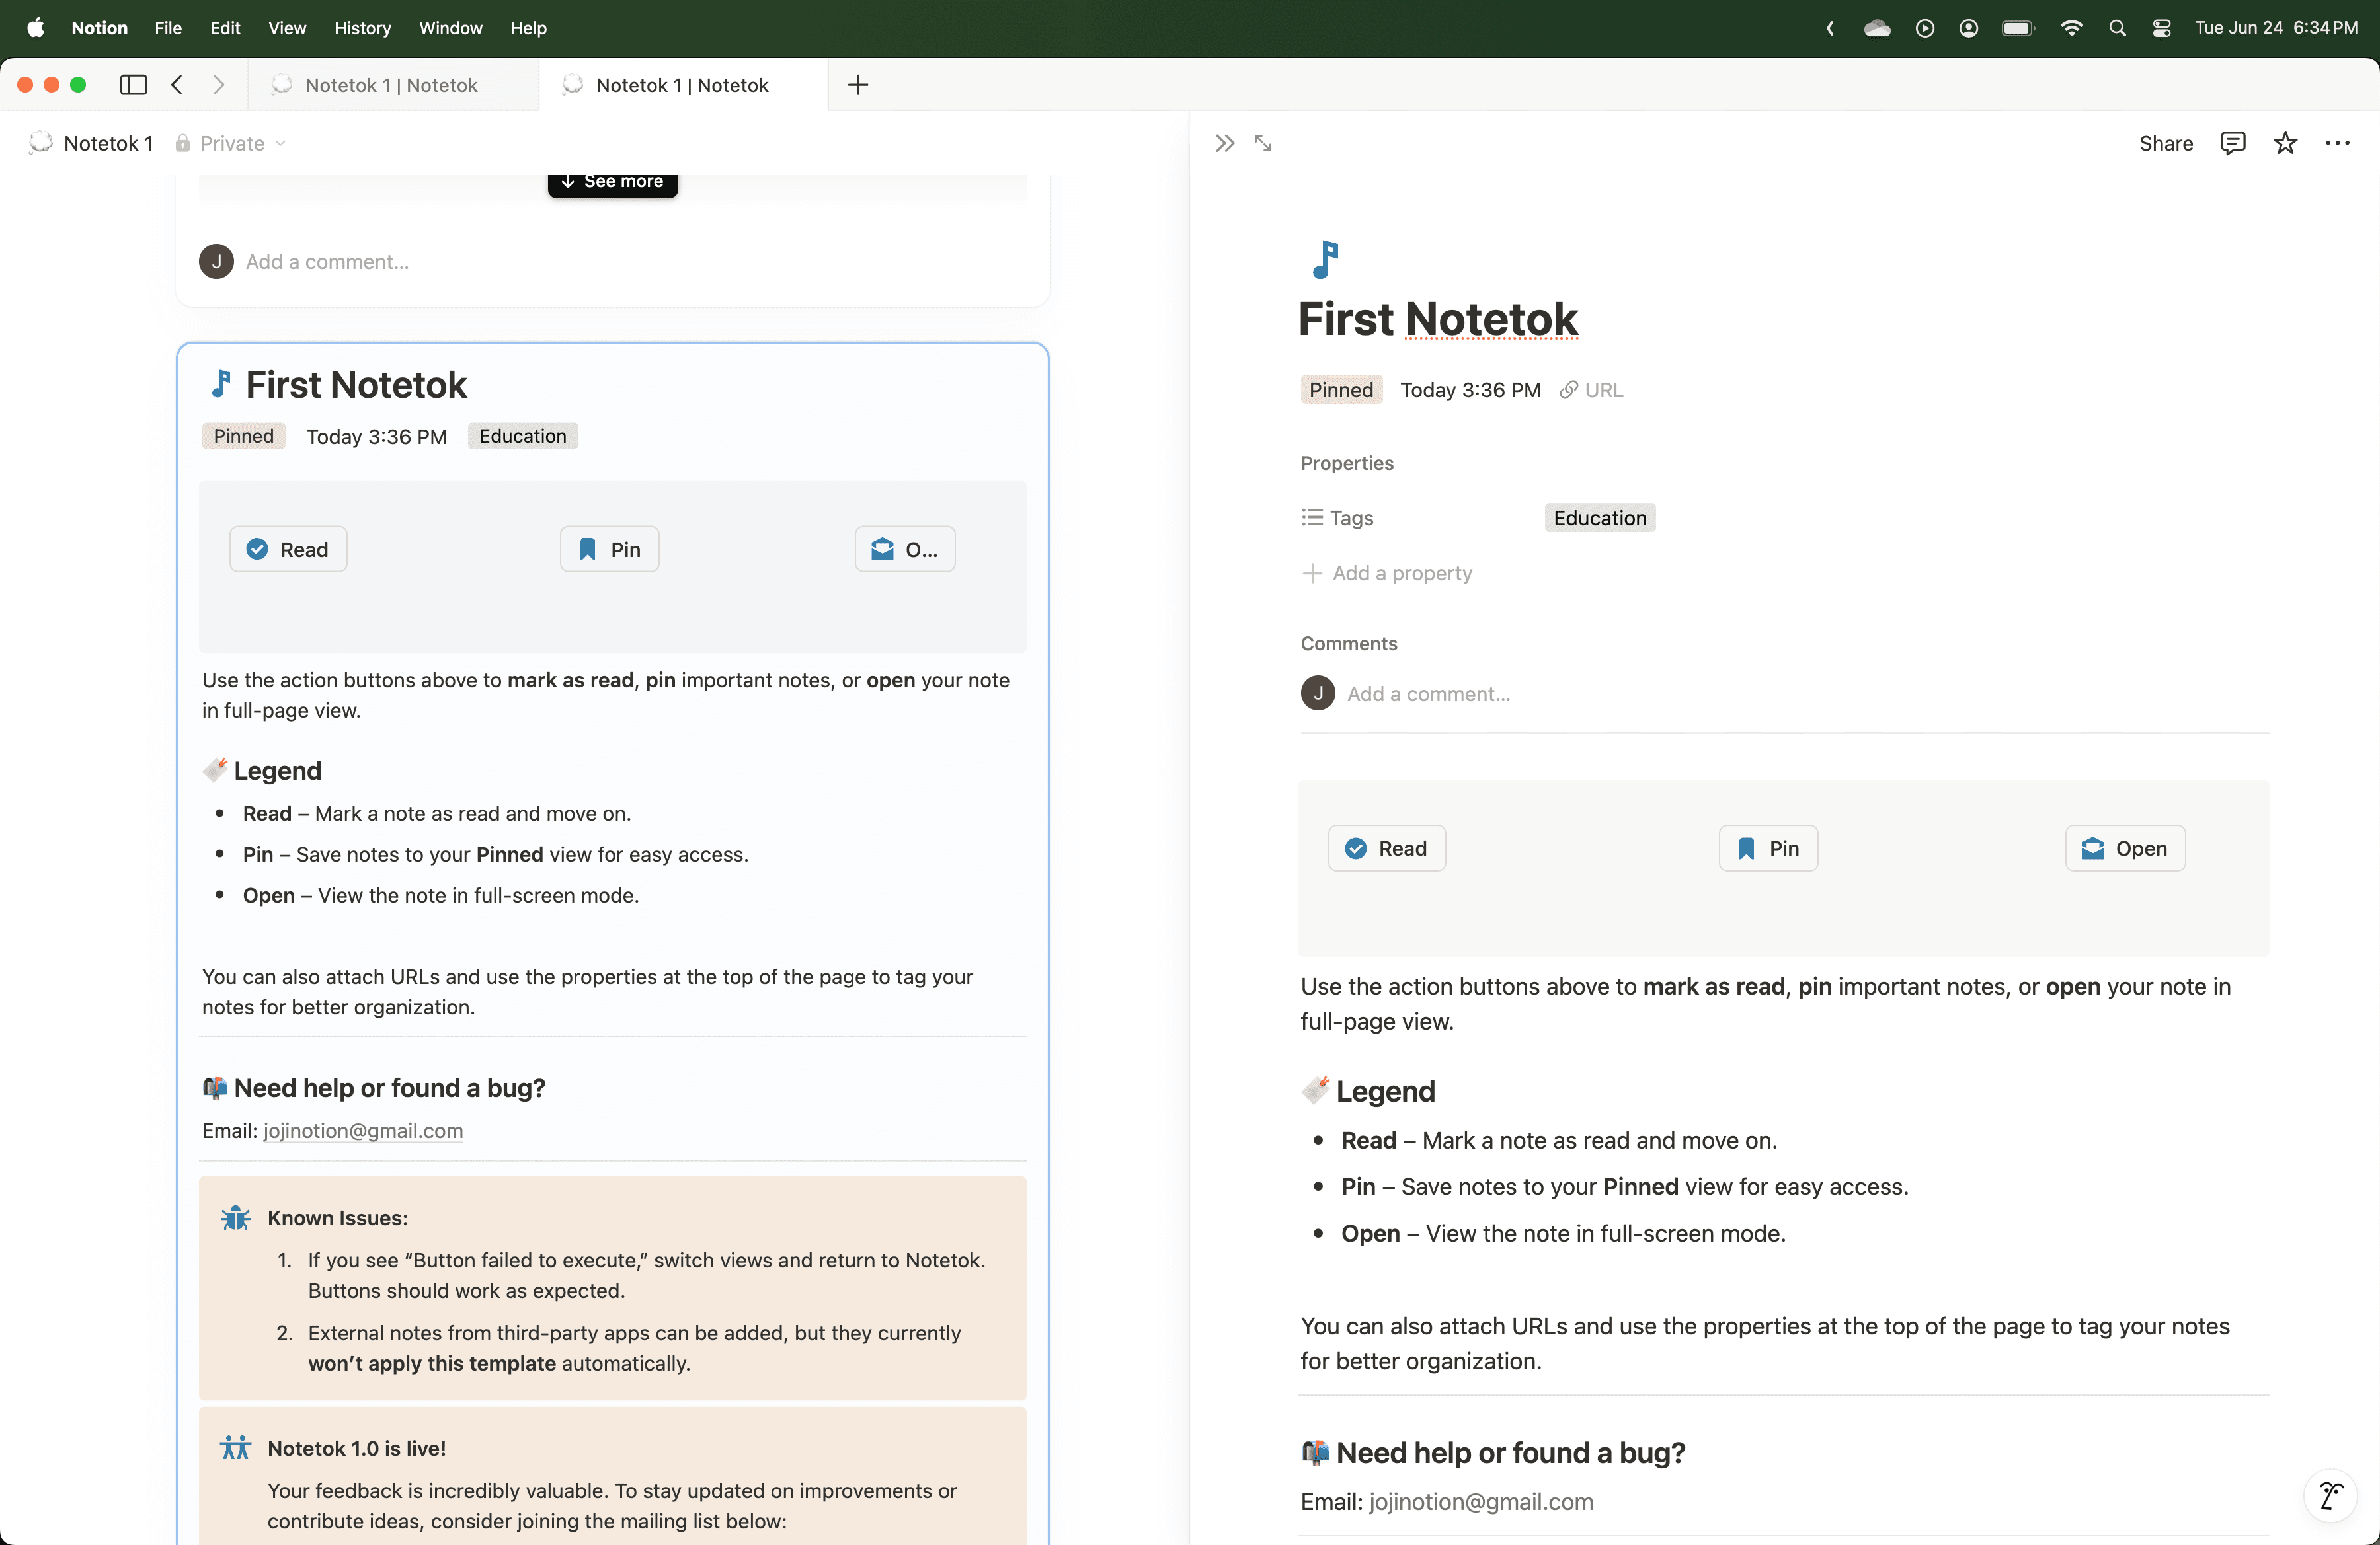2380x1545 pixels.
Task: Open the three-dot more options menu
Action: coord(2337,143)
